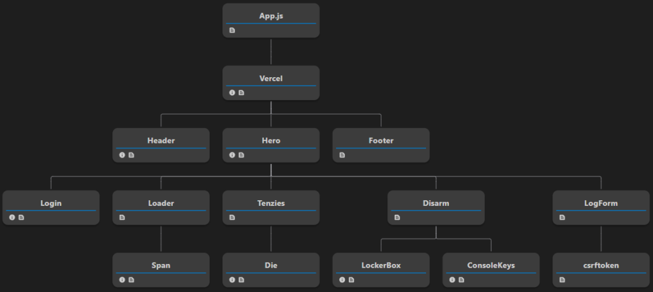Image resolution: width=653 pixels, height=292 pixels.
Task: Click the info icon on the Vercel node
Action: click(232, 92)
